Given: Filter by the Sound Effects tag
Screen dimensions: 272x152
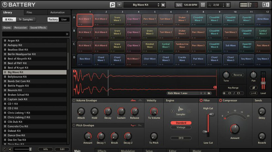Looking at the screenshot, I should [x=38, y=28].
